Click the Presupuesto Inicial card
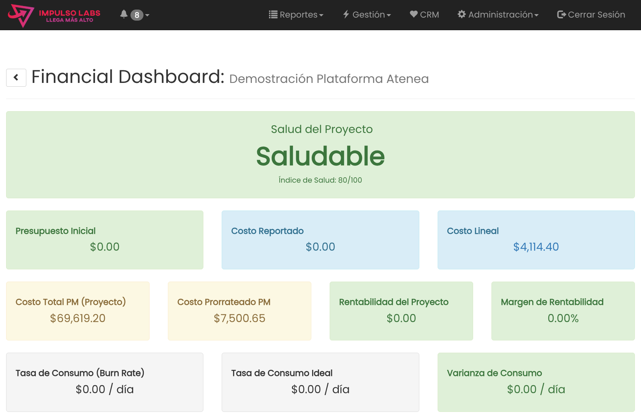Viewport: 641px width, 418px height. [105, 240]
